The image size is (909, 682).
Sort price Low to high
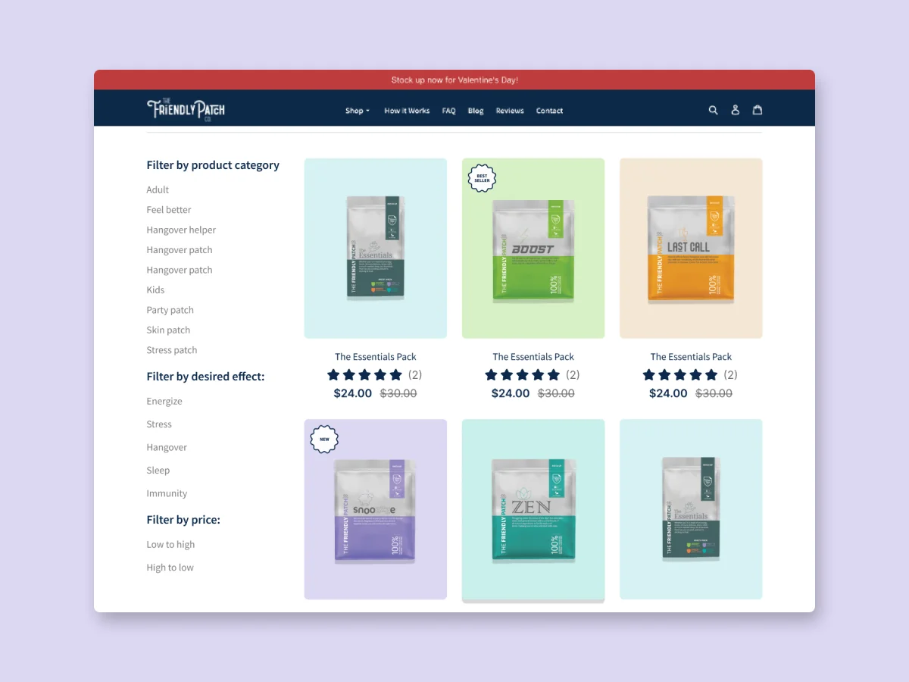pos(170,545)
